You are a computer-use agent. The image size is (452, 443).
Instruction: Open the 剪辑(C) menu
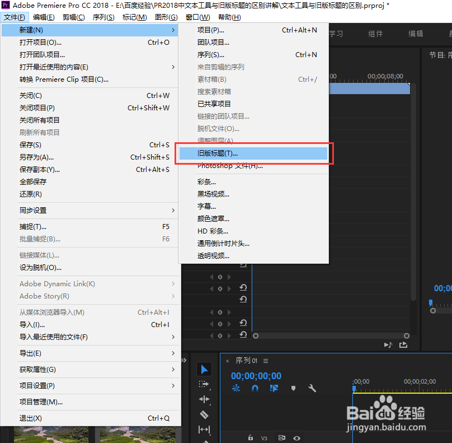(73, 17)
